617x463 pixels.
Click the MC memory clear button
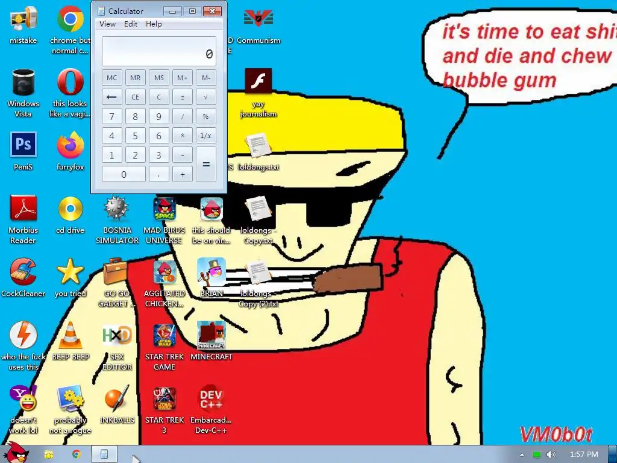(x=111, y=78)
